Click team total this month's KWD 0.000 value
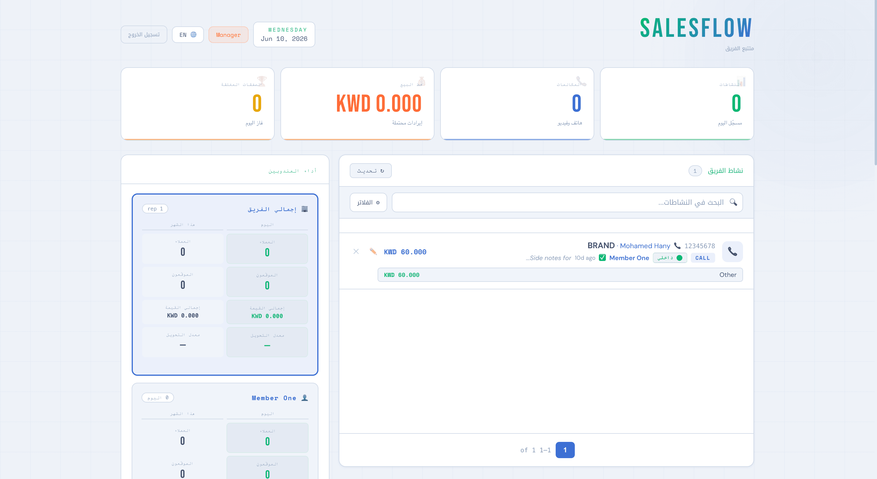The height and width of the screenshot is (479, 877). pos(182,315)
